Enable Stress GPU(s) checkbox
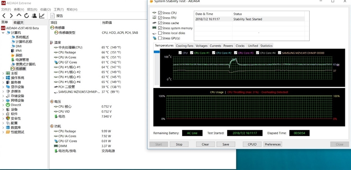 160,38
